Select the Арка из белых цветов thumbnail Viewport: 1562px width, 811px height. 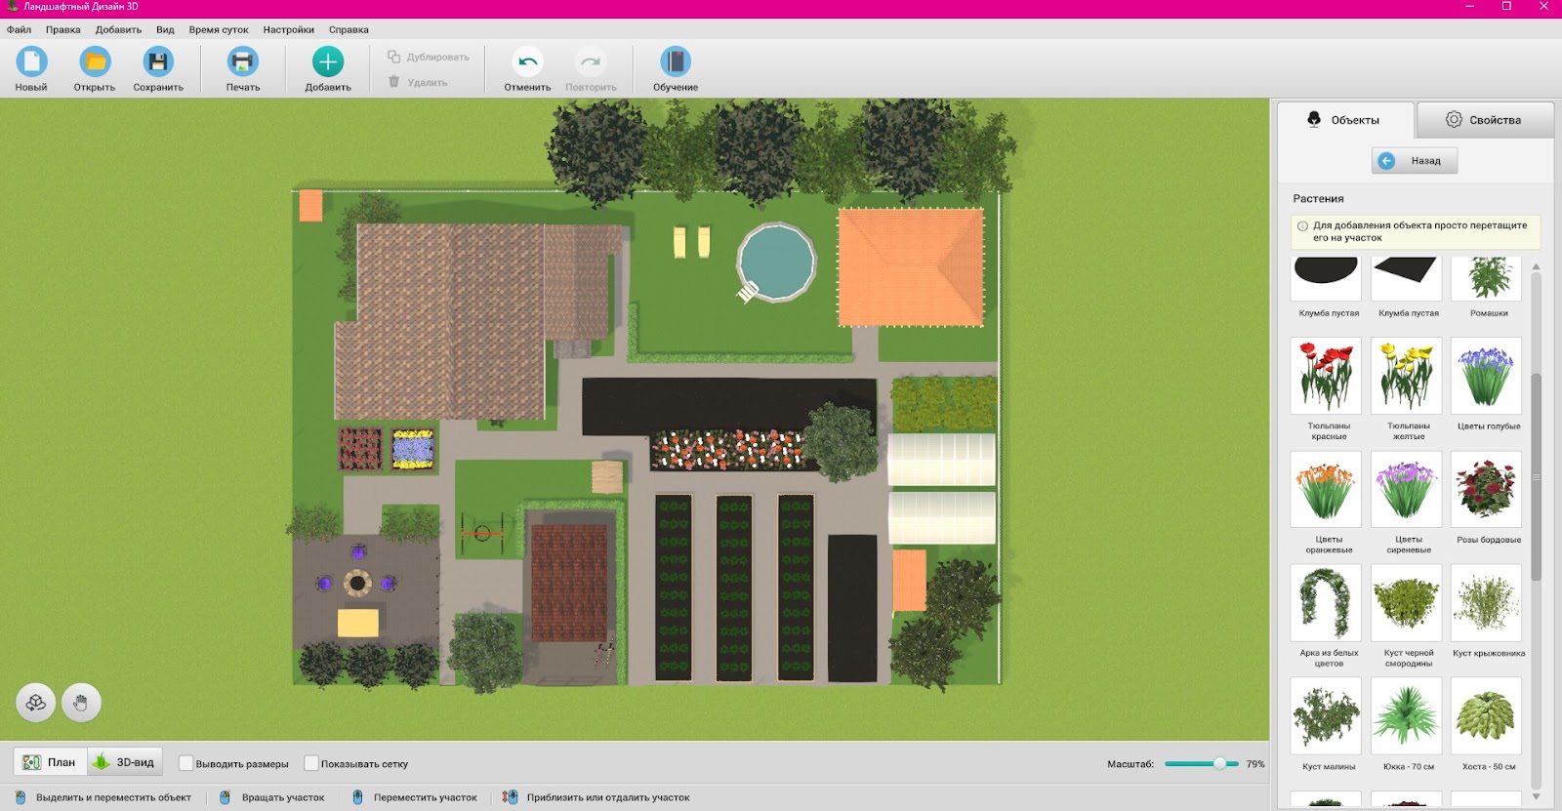pos(1326,602)
